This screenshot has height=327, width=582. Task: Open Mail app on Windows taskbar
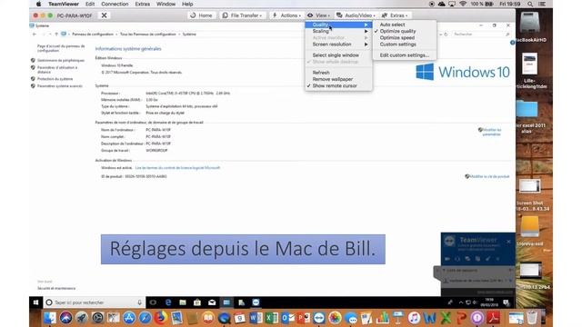click(x=212, y=302)
